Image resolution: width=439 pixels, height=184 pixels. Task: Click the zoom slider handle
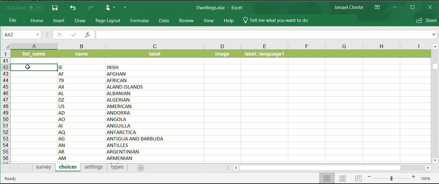pos(391,178)
